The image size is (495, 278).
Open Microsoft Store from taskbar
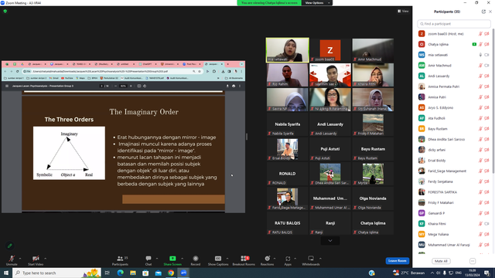pyautogui.click(x=145, y=273)
